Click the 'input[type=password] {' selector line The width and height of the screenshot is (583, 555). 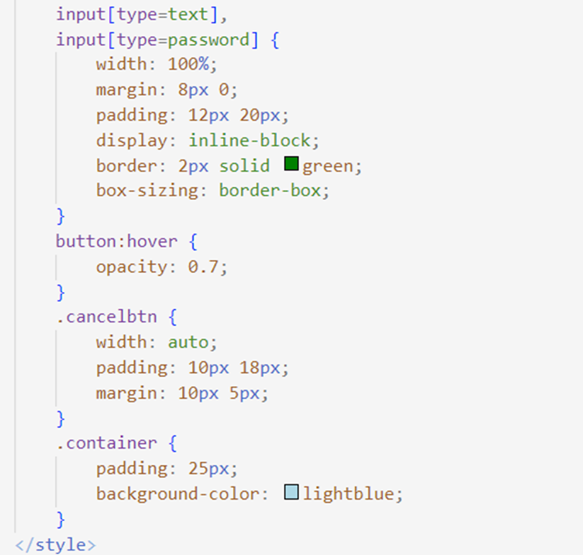168,40
